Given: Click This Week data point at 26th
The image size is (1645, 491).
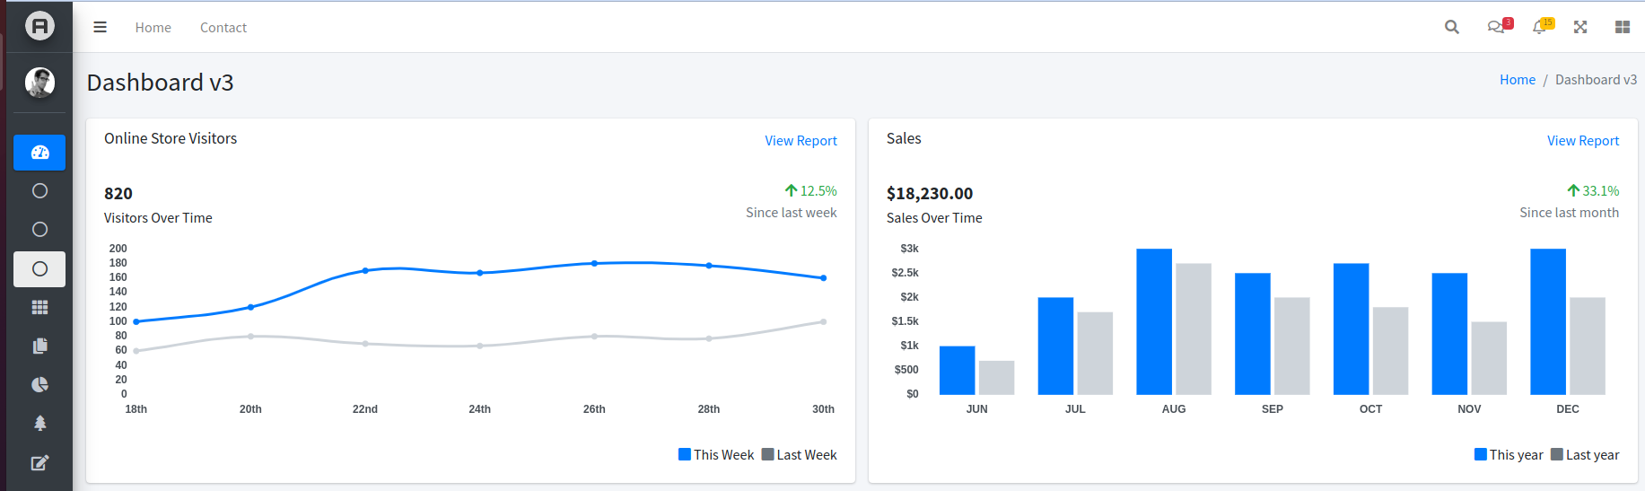Looking at the screenshot, I should tap(594, 263).
